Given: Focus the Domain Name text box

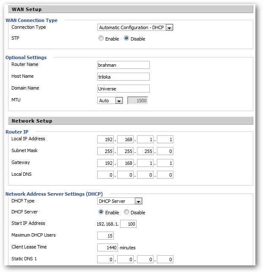Looking at the screenshot, I should coord(123,89).
